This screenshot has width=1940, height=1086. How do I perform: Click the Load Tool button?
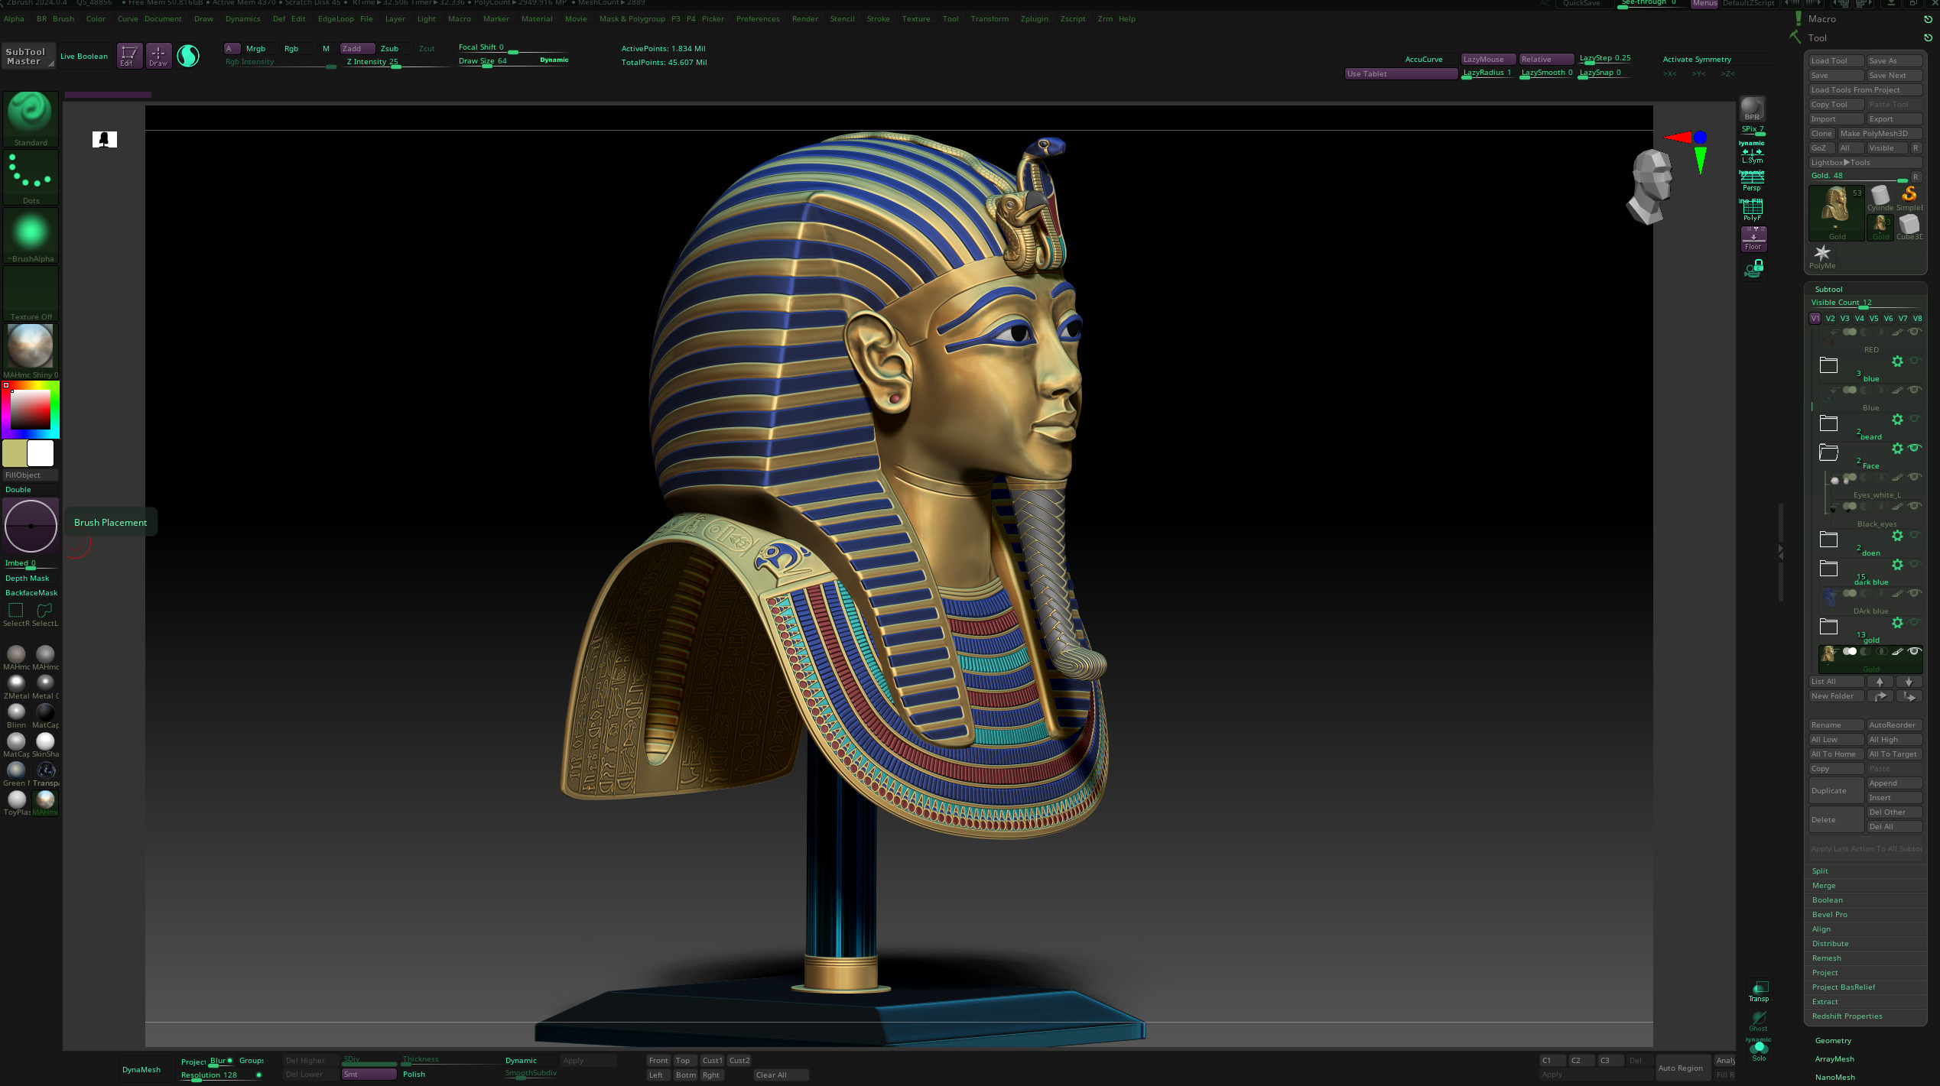coord(1836,61)
